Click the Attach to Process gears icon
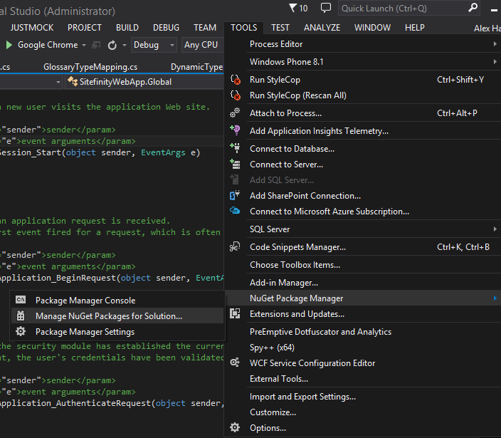This screenshot has height=438, width=501. click(x=235, y=113)
